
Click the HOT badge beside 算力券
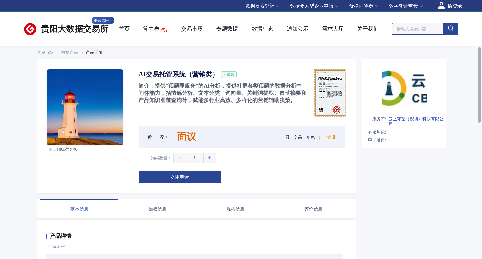click(164, 30)
